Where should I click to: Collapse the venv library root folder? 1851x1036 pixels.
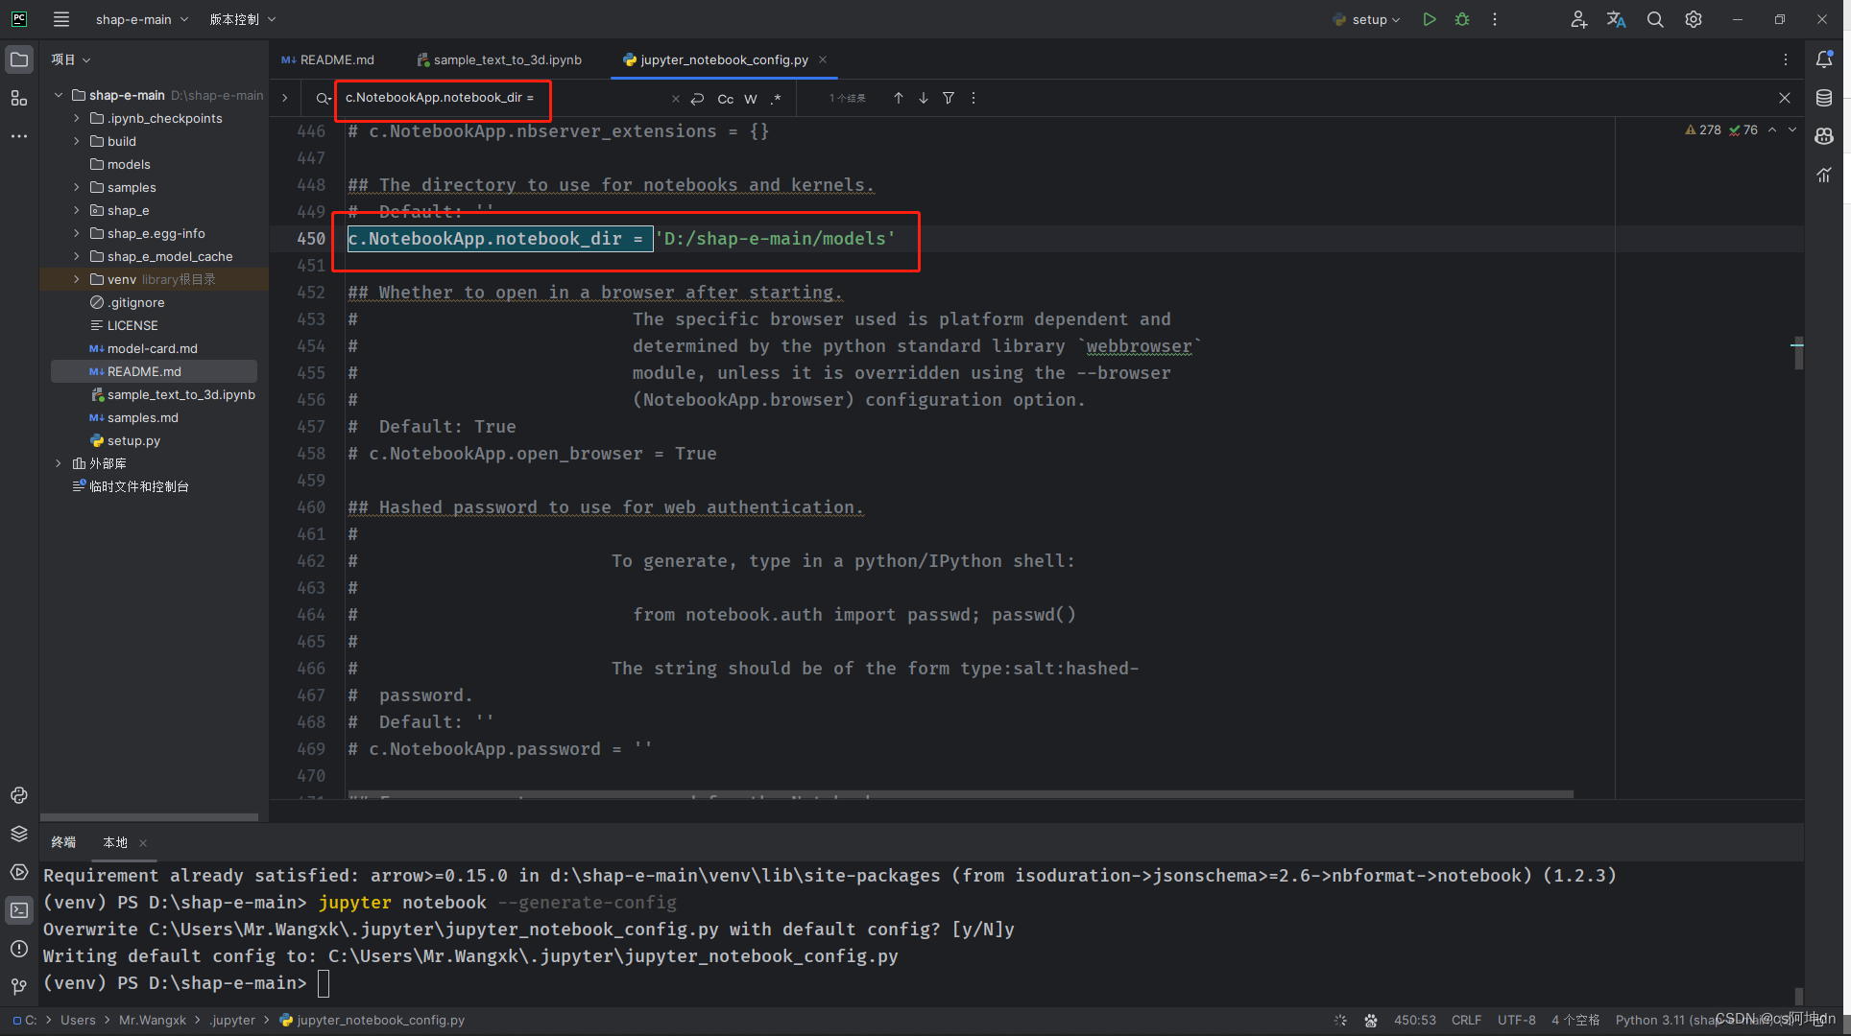(x=76, y=279)
